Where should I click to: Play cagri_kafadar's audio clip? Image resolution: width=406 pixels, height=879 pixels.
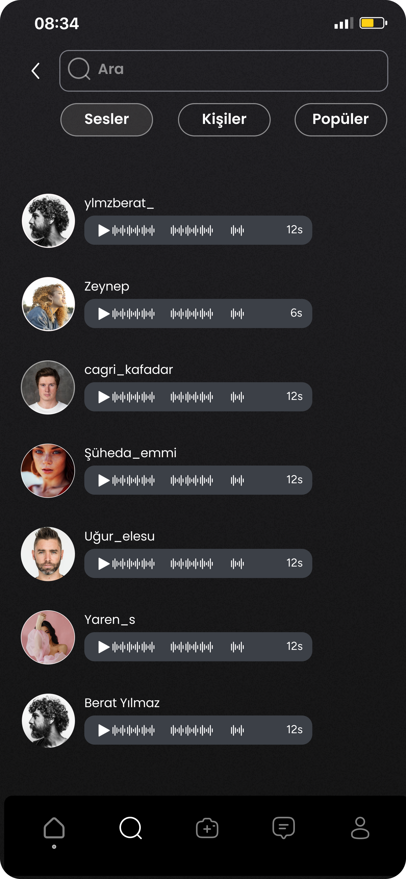104,397
